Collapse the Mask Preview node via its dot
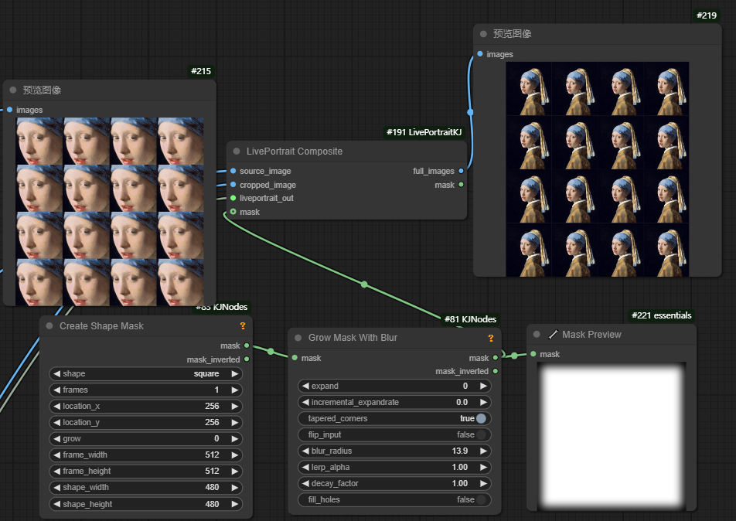The width and height of the screenshot is (736, 521). point(537,335)
